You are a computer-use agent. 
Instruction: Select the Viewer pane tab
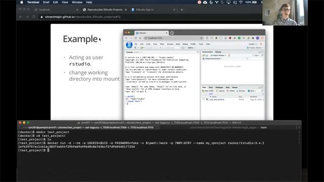[235, 87]
